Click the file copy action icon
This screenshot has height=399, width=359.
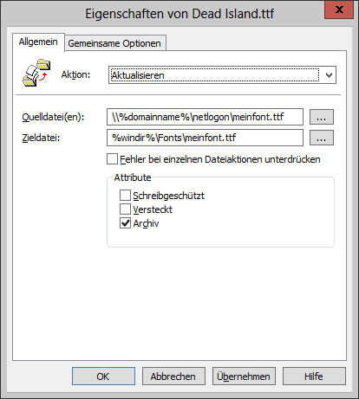pos(36,73)
